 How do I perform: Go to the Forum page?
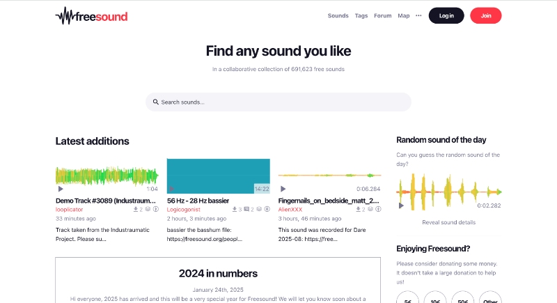[x=382, y=15]
